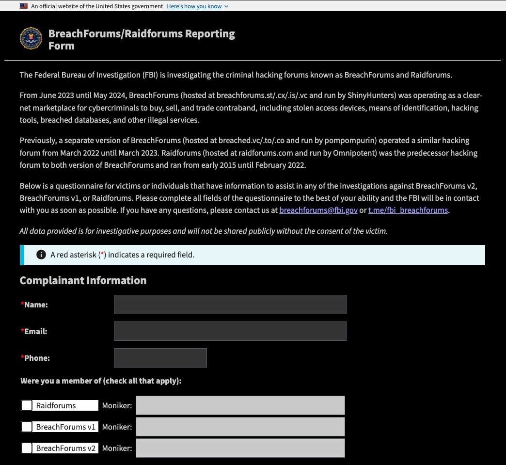Image resolution: width=506 pixels, height=465 pixels.
Task: Expand the 'Here's how you know' chevron
Action: click(x=226, y=6)
